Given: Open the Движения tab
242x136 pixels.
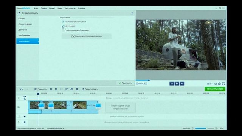Looking at the screenshot, I should 28,30.
